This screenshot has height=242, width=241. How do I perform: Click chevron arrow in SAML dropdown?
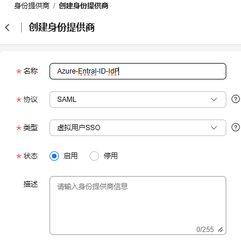(214, 100)
